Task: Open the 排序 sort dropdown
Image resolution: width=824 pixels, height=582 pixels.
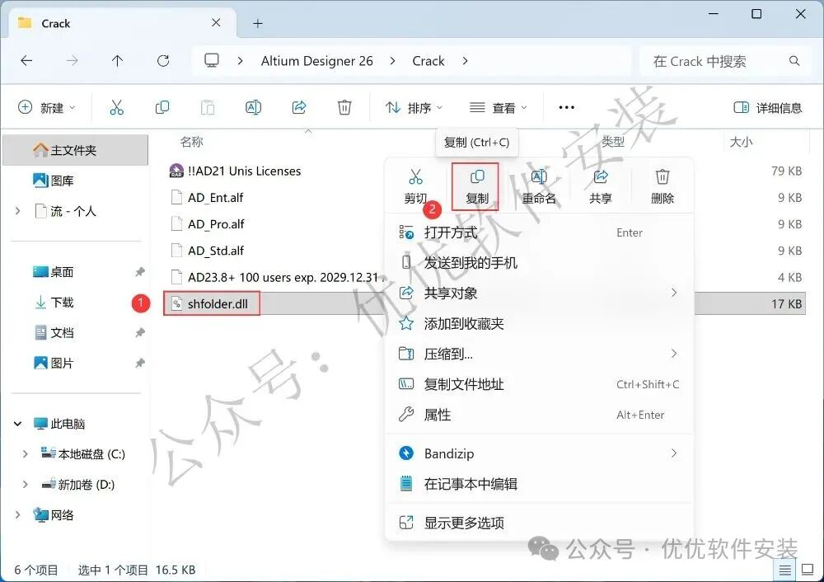Action: coord(414,108)
